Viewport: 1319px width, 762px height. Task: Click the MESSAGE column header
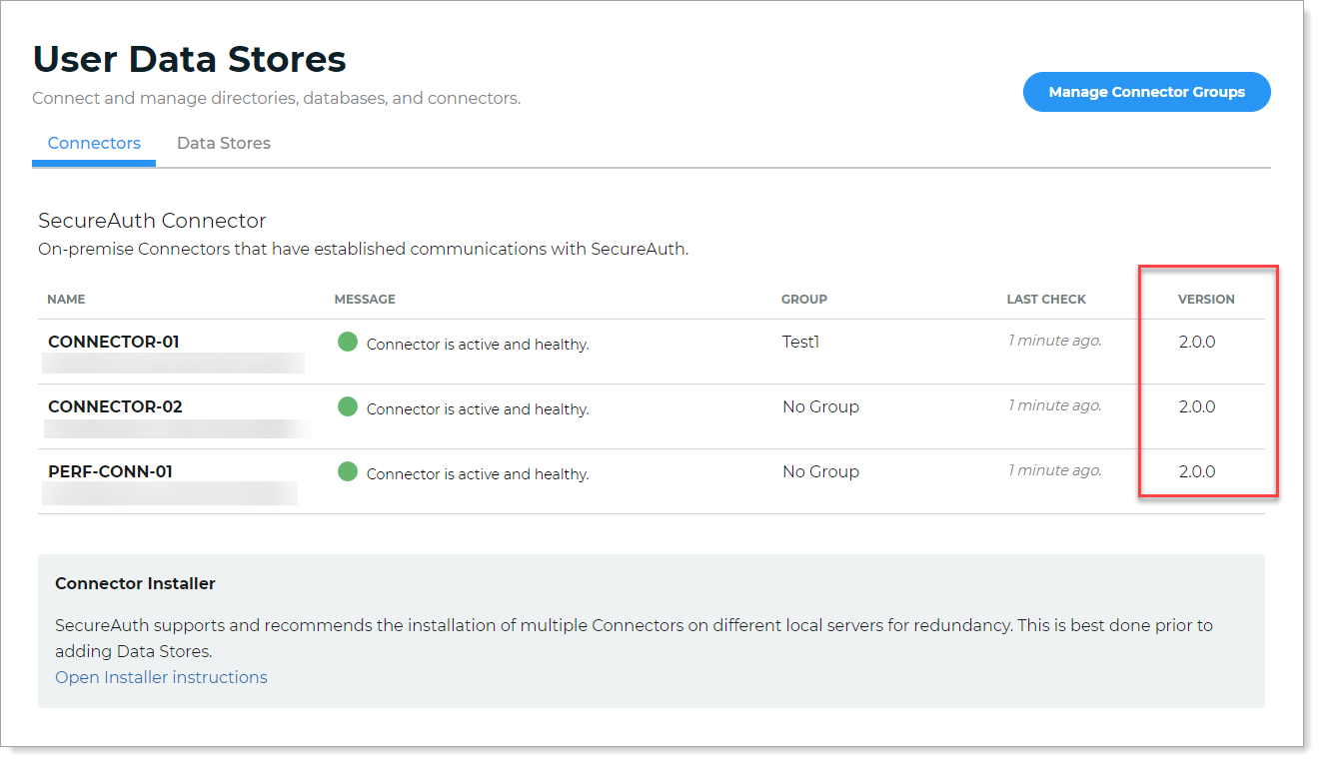point(365,300)
